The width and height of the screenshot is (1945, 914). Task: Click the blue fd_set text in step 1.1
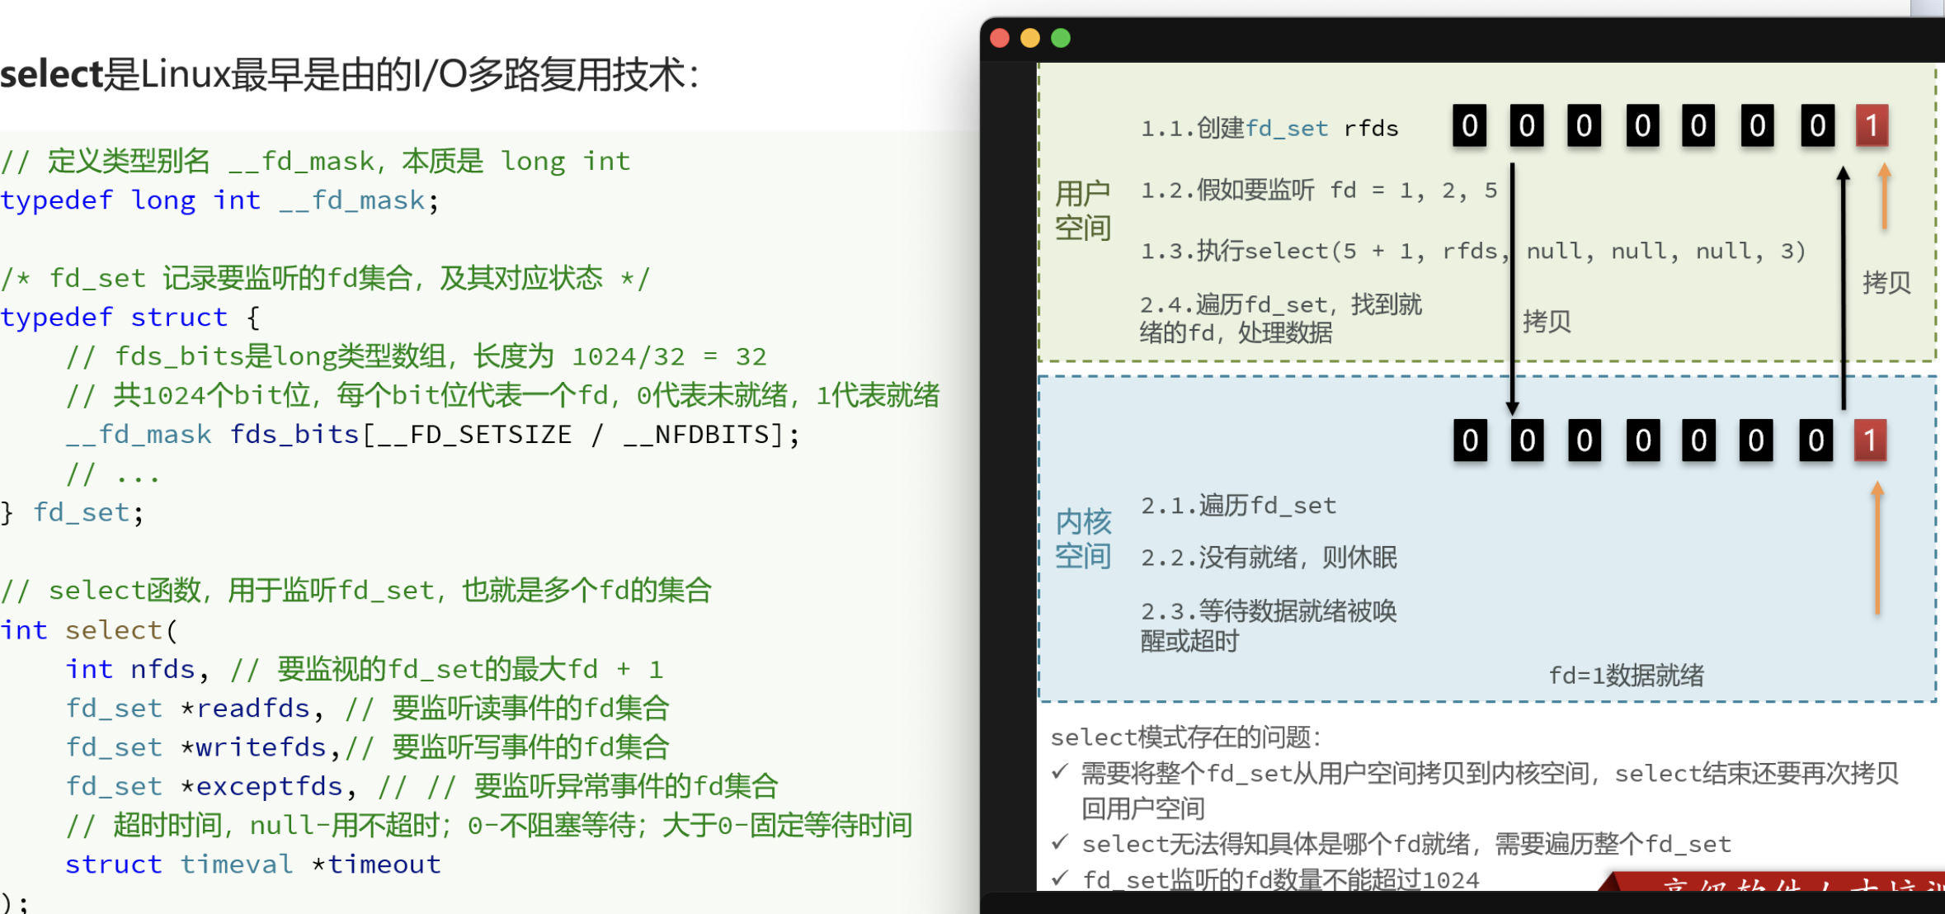1287,128
